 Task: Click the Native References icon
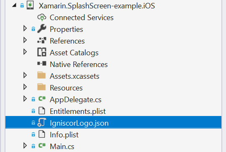point(42,63)
